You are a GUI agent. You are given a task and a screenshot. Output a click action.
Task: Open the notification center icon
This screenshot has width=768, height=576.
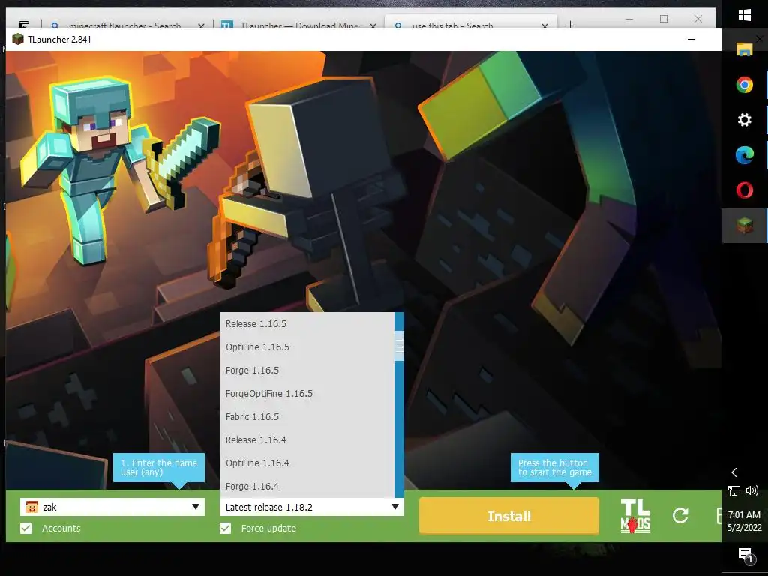[745, 555]
